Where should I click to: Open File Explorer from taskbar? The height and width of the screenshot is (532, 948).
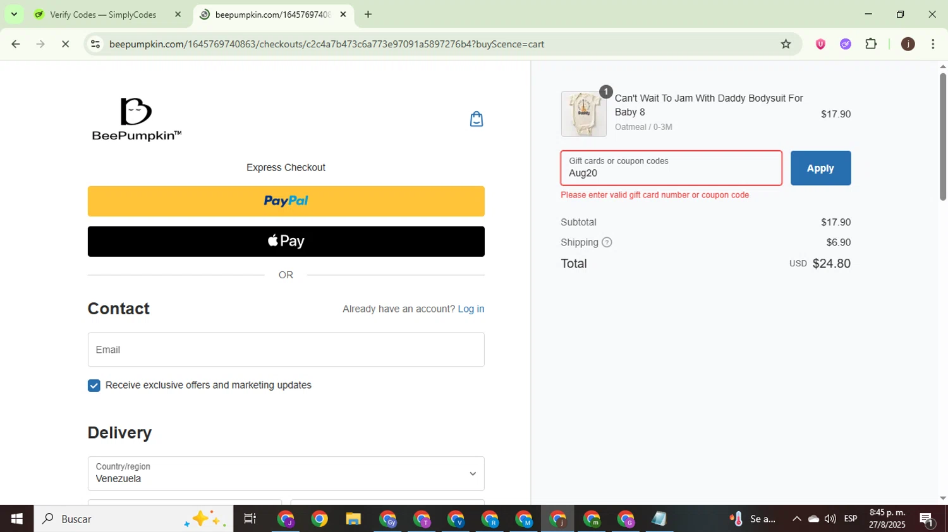[x=353, y=519]
